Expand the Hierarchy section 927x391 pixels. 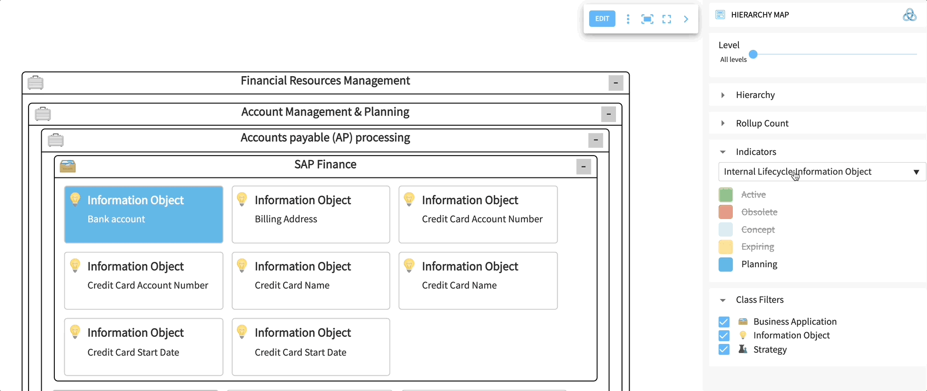tap(723, 95)
